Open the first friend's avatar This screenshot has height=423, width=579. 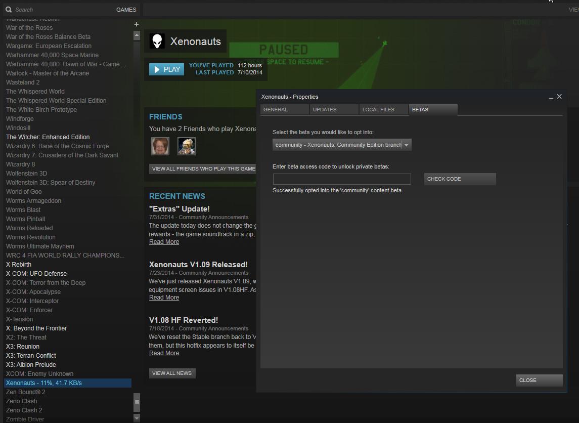pos(160,146)
